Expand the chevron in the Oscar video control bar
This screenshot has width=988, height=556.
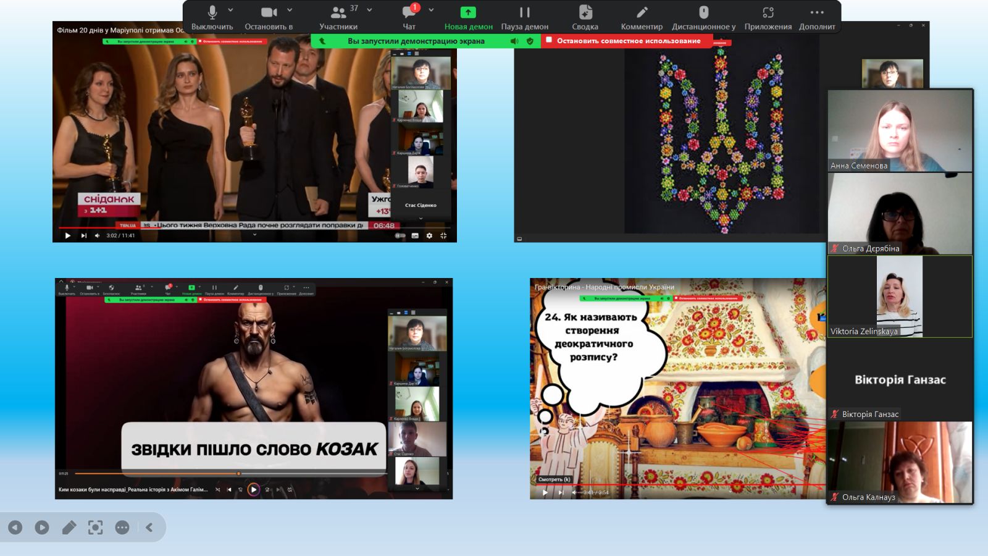[254, 235]
